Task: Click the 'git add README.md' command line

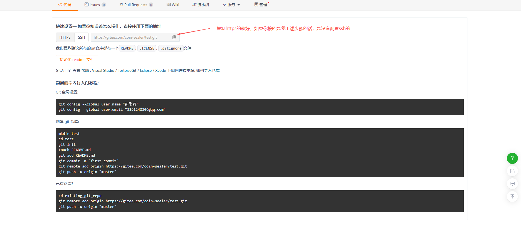Action: [77, 156]
